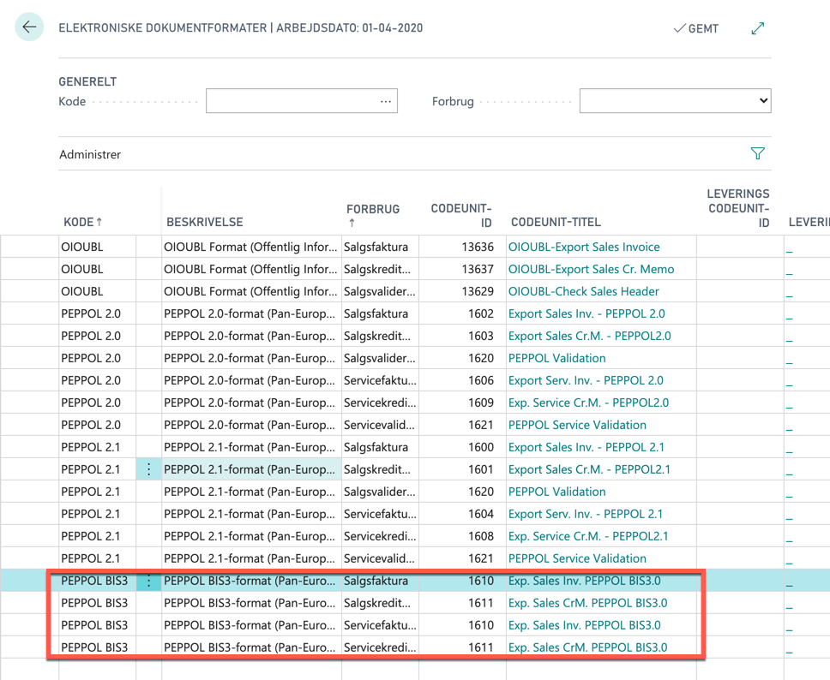Open Export Serv. Inv. - PEPPOL 2.1 link
The image size is (830, 680).
(586, 514)
